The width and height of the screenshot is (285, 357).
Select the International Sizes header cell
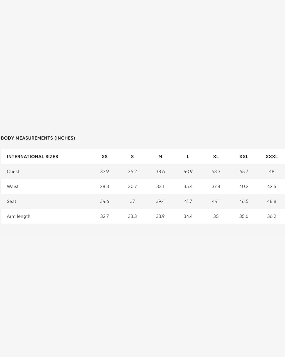[33, 156]
